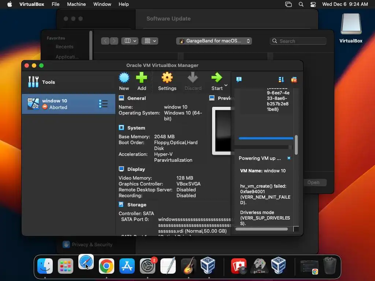Screen dimensions: 375x281
Task: Click the clock showing Wed Dec 6
Action: (x=345, y=4)
